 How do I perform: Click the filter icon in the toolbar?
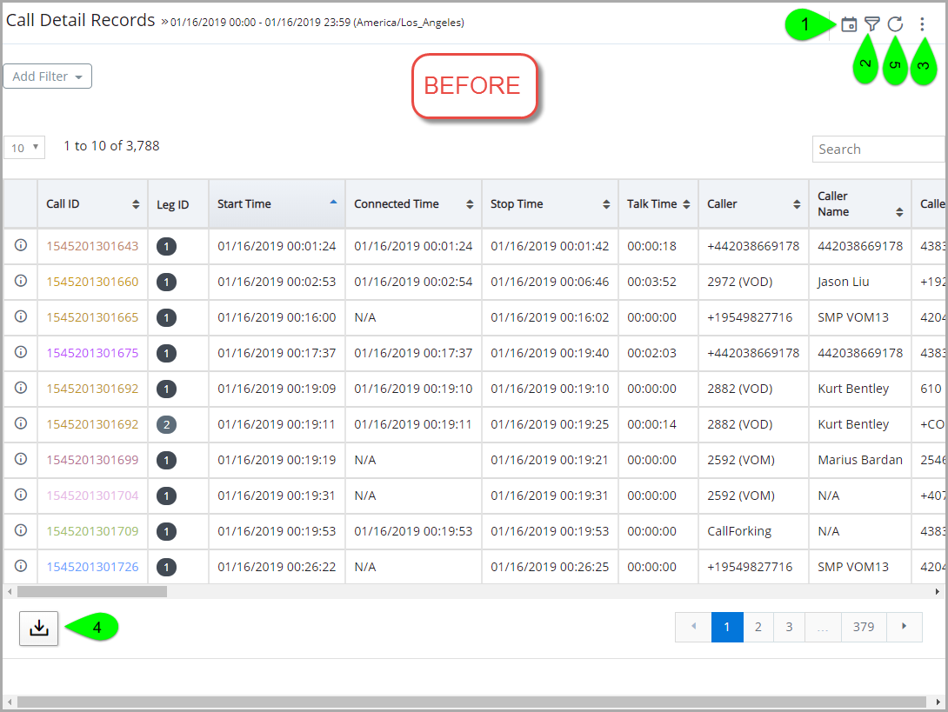tap(872, 23)
